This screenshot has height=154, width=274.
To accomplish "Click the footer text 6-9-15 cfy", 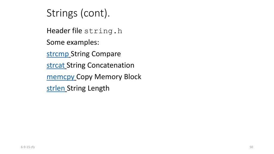I will (x=28, y=147).
